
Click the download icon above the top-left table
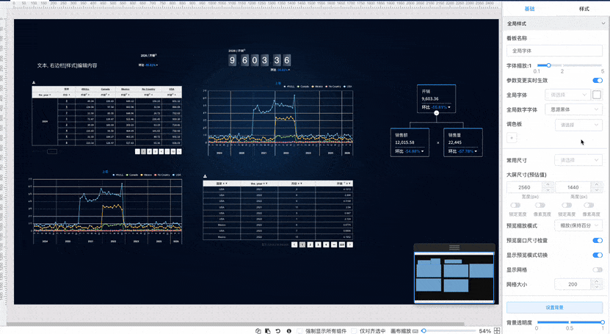(34, 82)
